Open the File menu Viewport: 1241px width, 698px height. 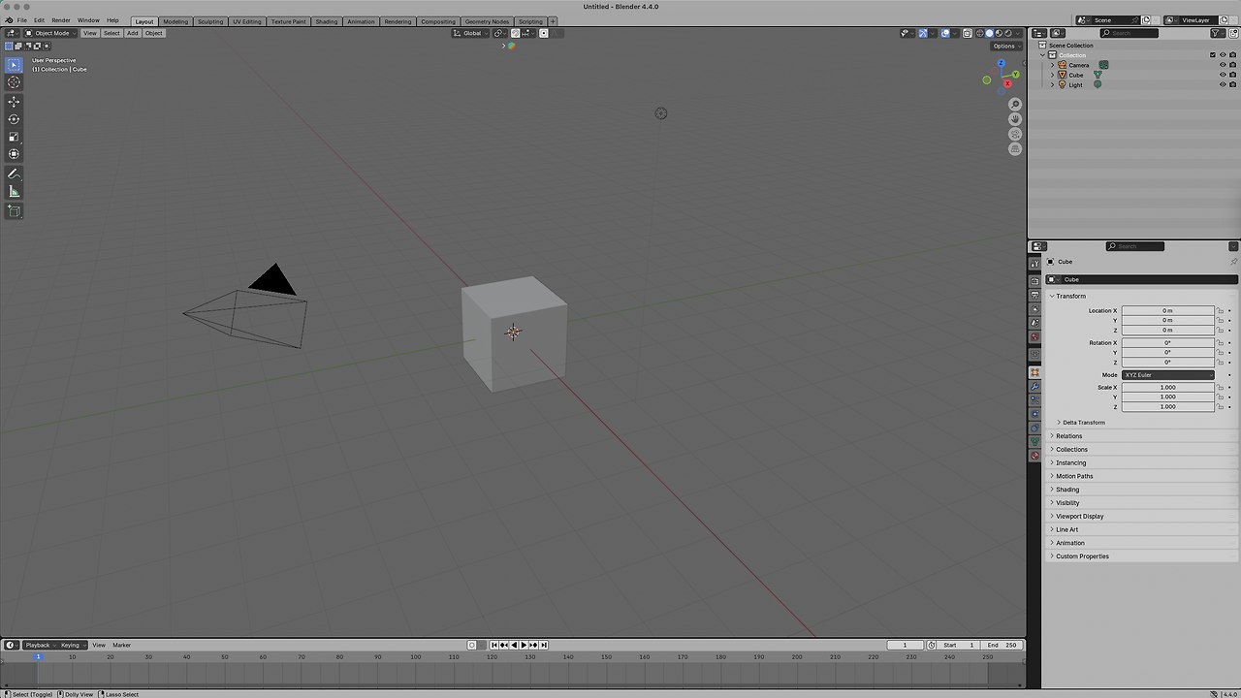coord(21,20)
